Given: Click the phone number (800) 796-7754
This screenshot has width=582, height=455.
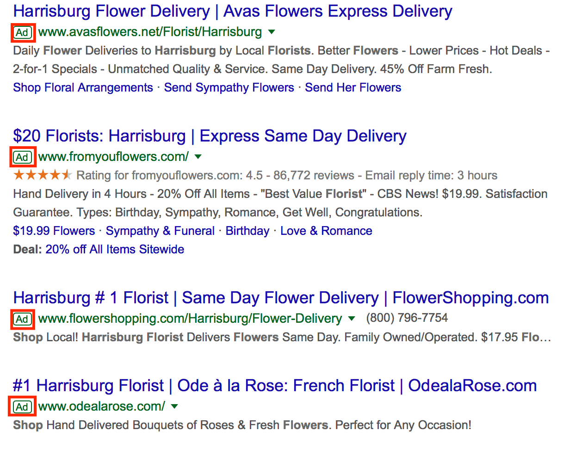Looking at the screenshot, I should (407, 318).
